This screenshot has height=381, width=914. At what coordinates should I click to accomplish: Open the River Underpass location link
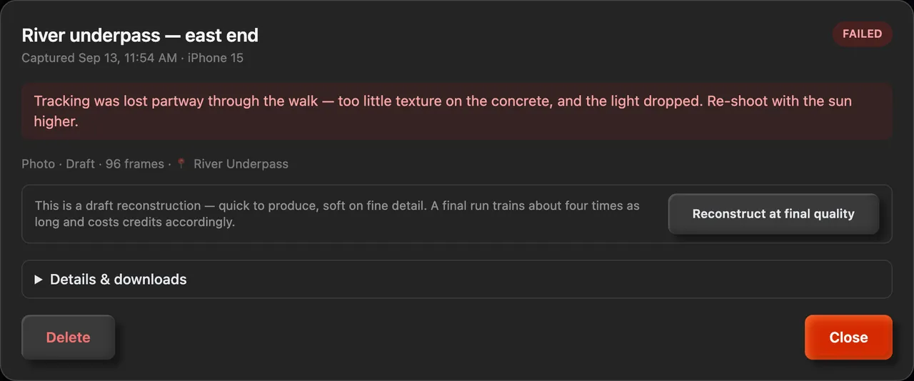(241, 163)
